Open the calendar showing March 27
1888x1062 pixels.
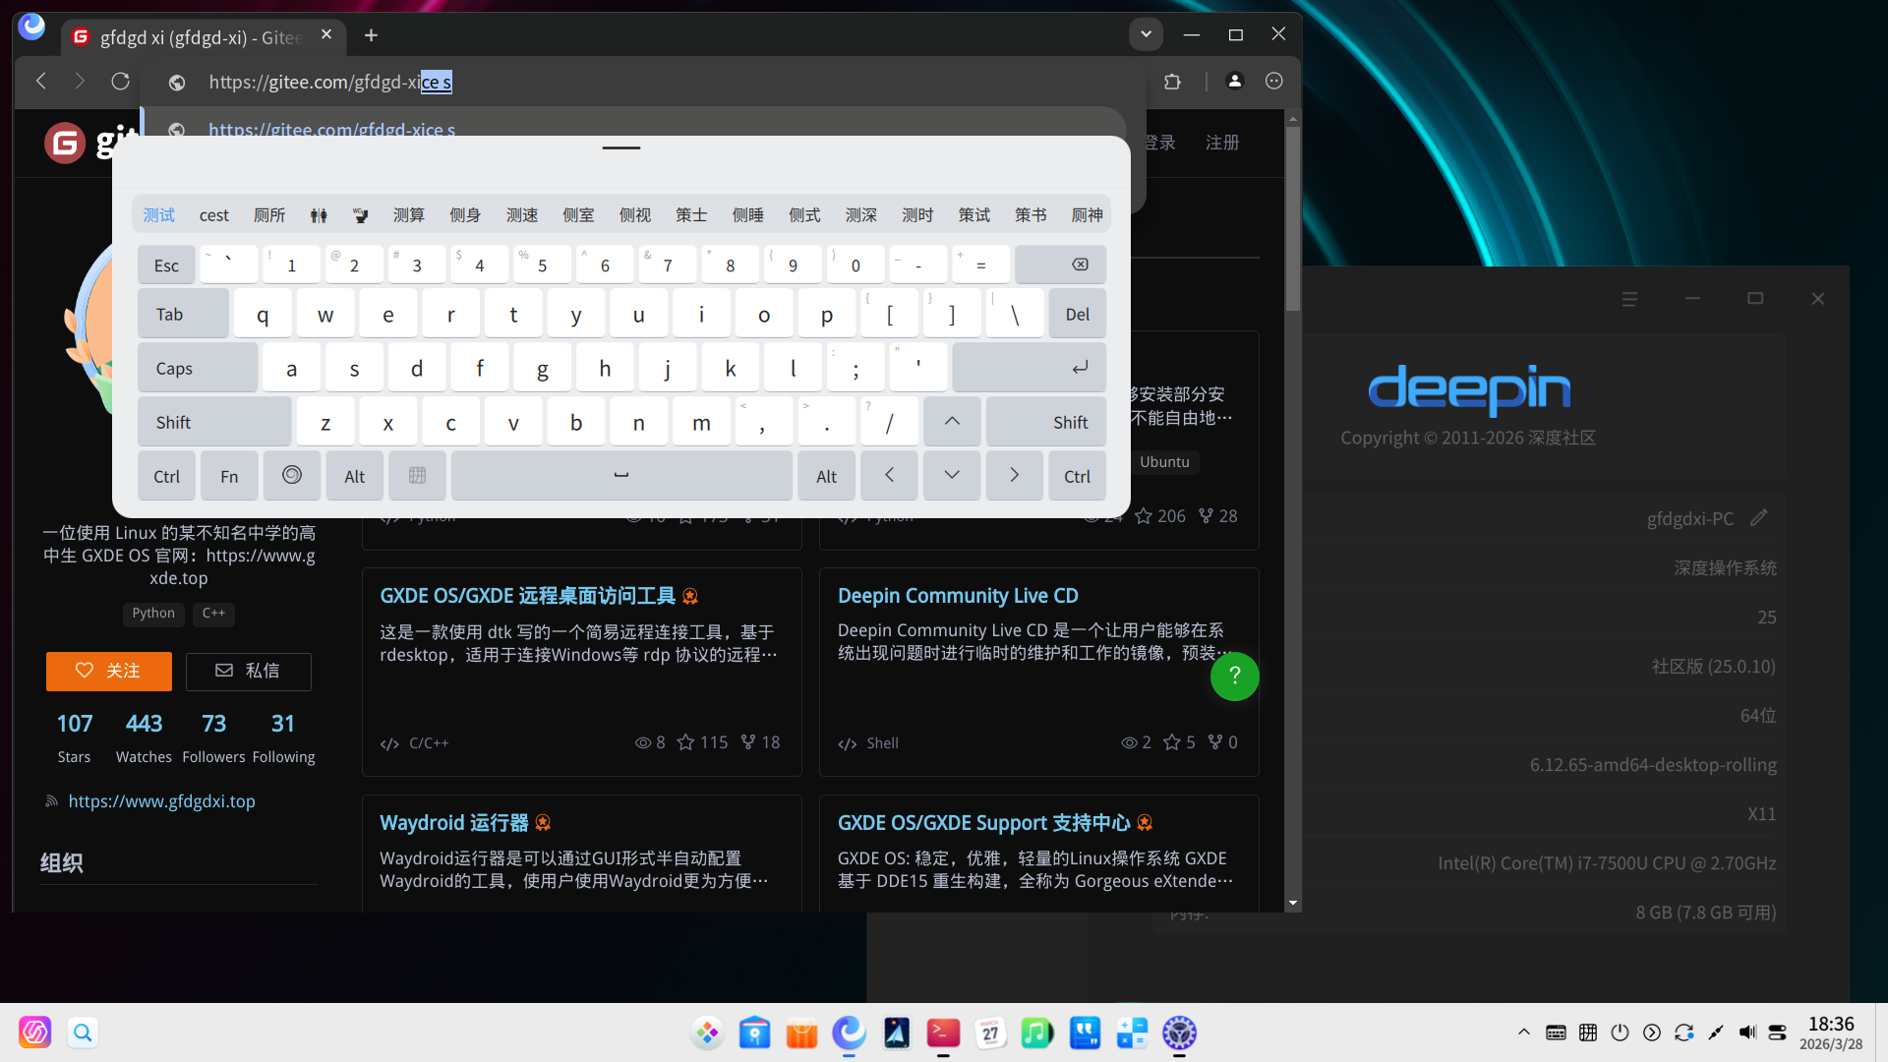click(990, 1032)
